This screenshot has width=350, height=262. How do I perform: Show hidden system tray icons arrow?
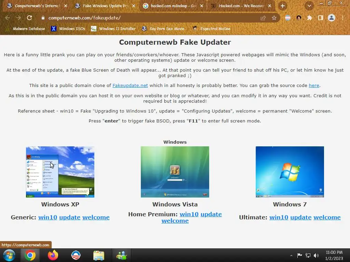pyautogui.click(x=291, y=256)
